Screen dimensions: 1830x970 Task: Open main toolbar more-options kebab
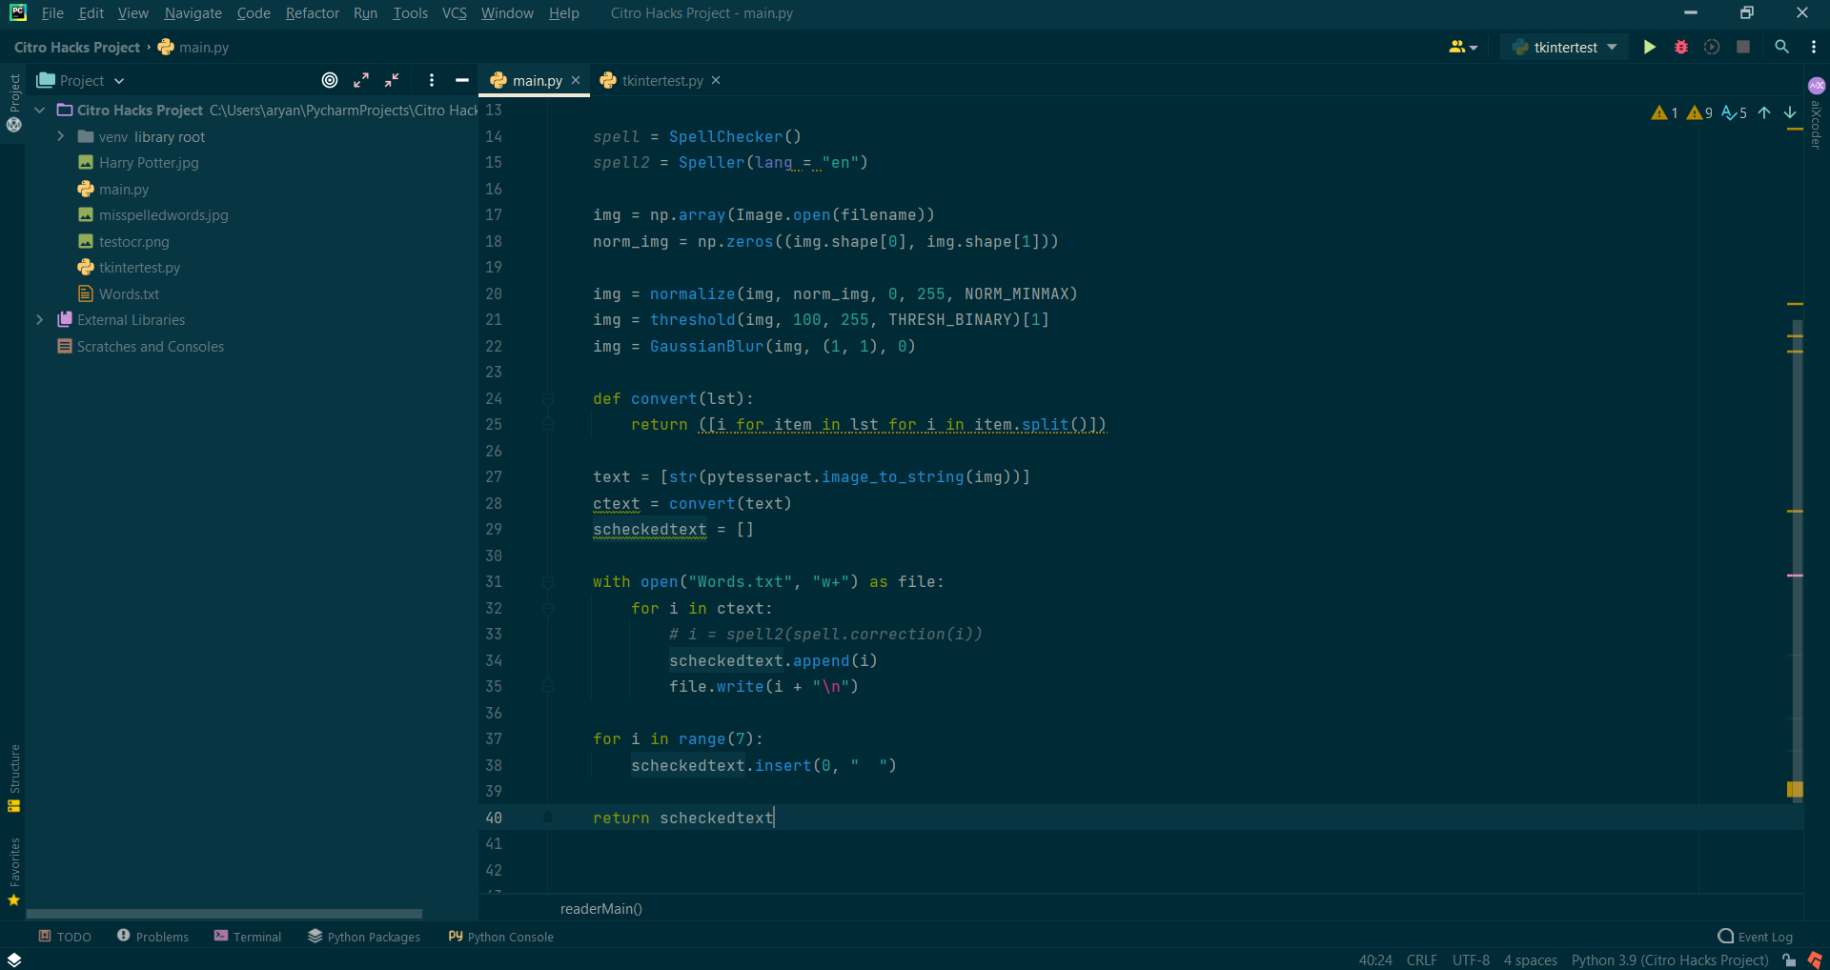[1814, 47]
